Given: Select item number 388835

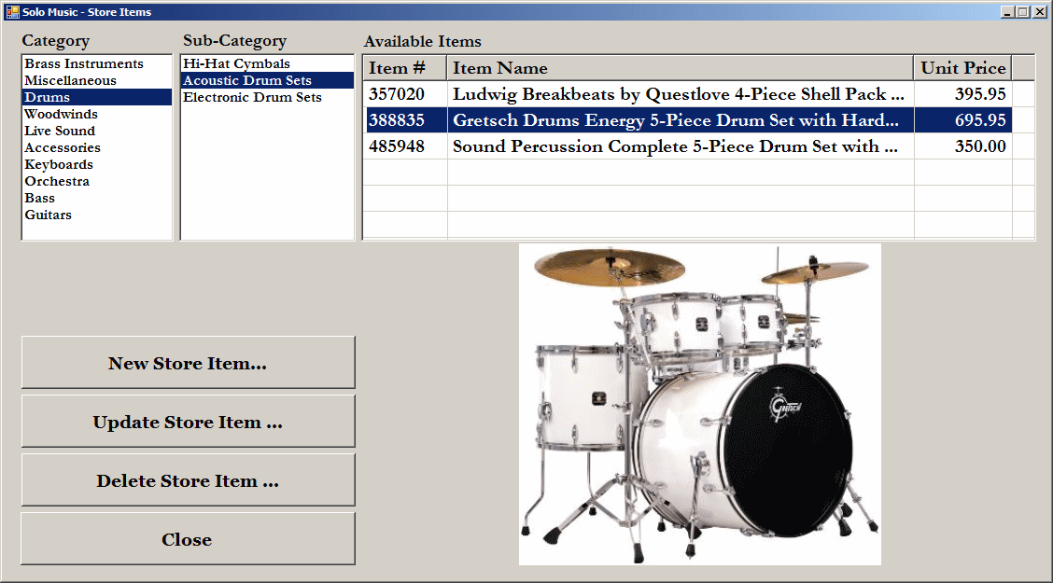Looking at the screenshot, I should [405, 120].
